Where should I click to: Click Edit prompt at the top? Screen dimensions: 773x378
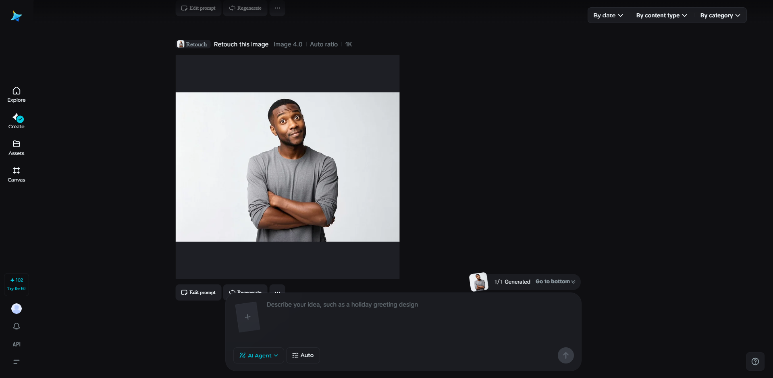pyautogui.click(x=198, y=8)
